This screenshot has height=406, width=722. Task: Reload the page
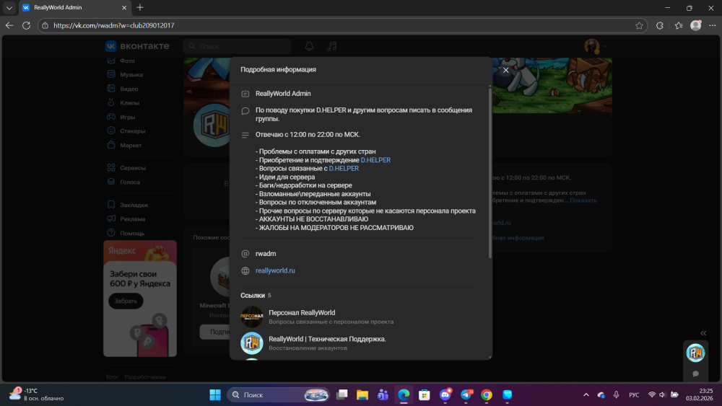click(x=26, y=25)
